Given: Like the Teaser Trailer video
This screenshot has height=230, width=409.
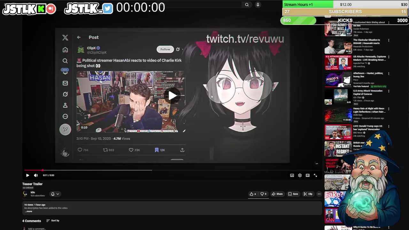Looking at the screenshot, I should (x=253, y=194).
